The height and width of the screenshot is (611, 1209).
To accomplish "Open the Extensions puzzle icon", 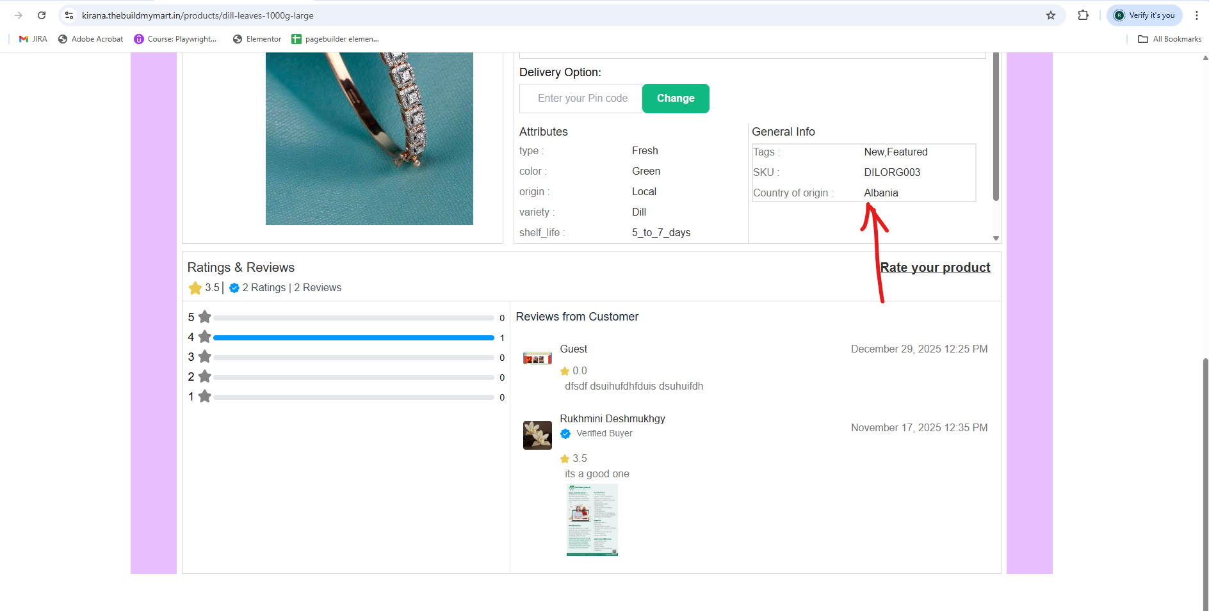I will coord(1083,15).
